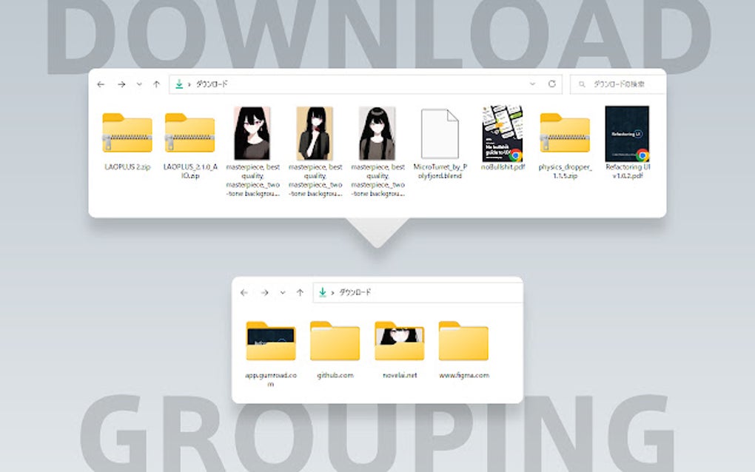Go up one folder level in the top window
755x472 pixels.
pyautogui.click(x=157, y=84)
